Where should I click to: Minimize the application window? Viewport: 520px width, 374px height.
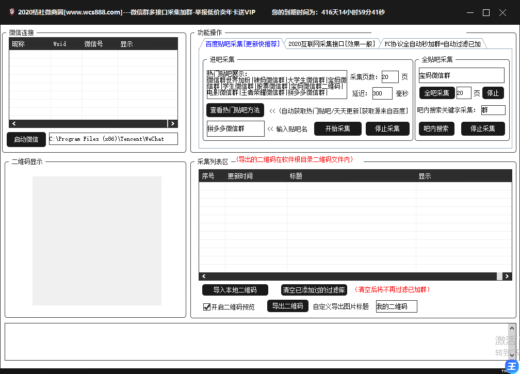470,12
